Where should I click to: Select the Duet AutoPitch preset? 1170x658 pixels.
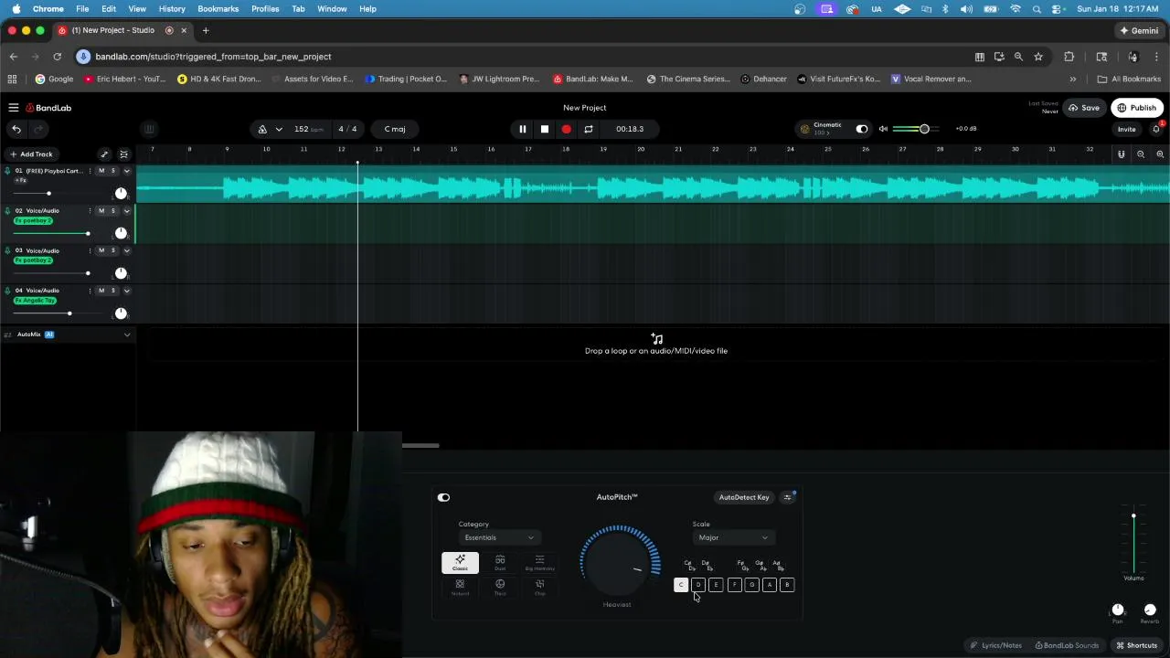tap(500, 563)
